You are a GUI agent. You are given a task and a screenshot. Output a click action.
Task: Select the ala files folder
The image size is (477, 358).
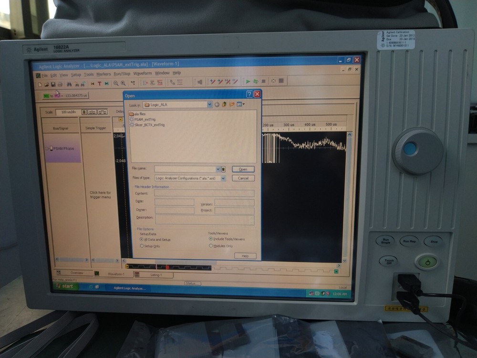137,114
